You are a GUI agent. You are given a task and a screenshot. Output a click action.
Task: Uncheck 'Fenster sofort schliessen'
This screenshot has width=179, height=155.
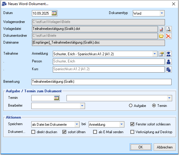pyautogui.click(x=132, y=124)
